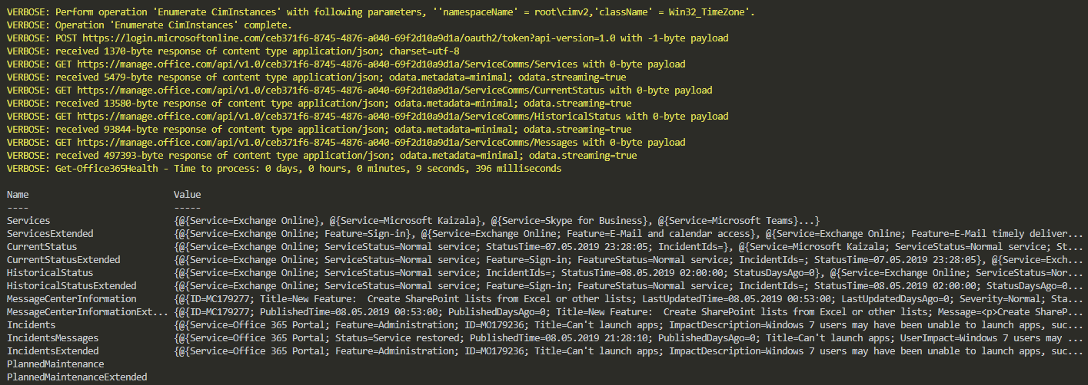
Task: Select the PlannedMaintenance property name
Action: point(55,364)
